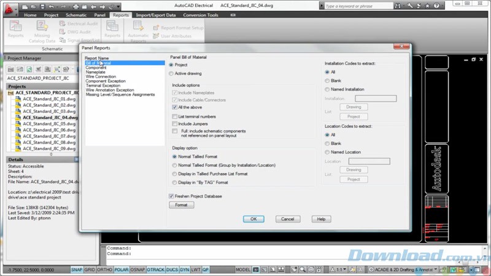The width and height of the screenshot is (491, 276).
Task: Click the OK button in Panel Reports
Action: [253, 219]
